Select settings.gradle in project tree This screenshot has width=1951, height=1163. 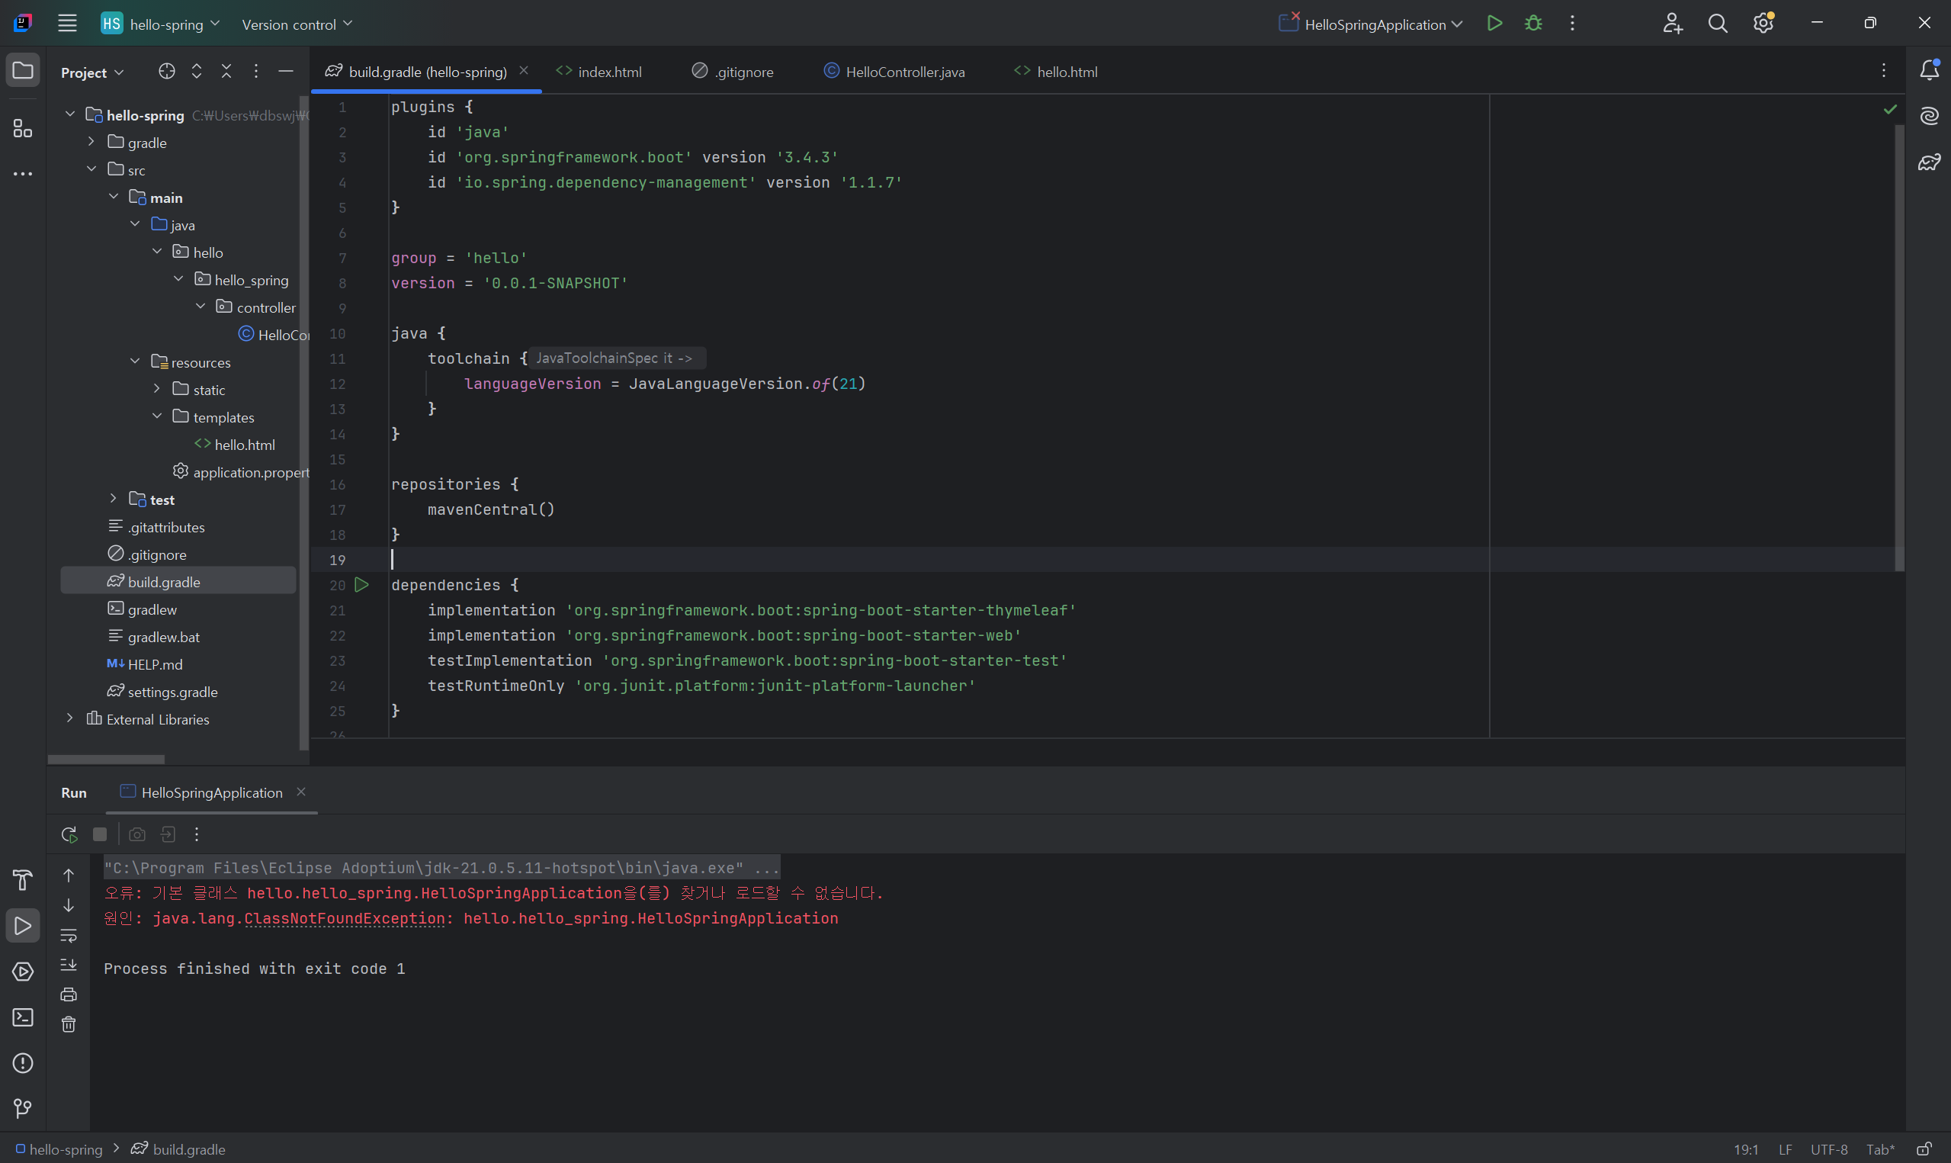(x=173, y=692)
